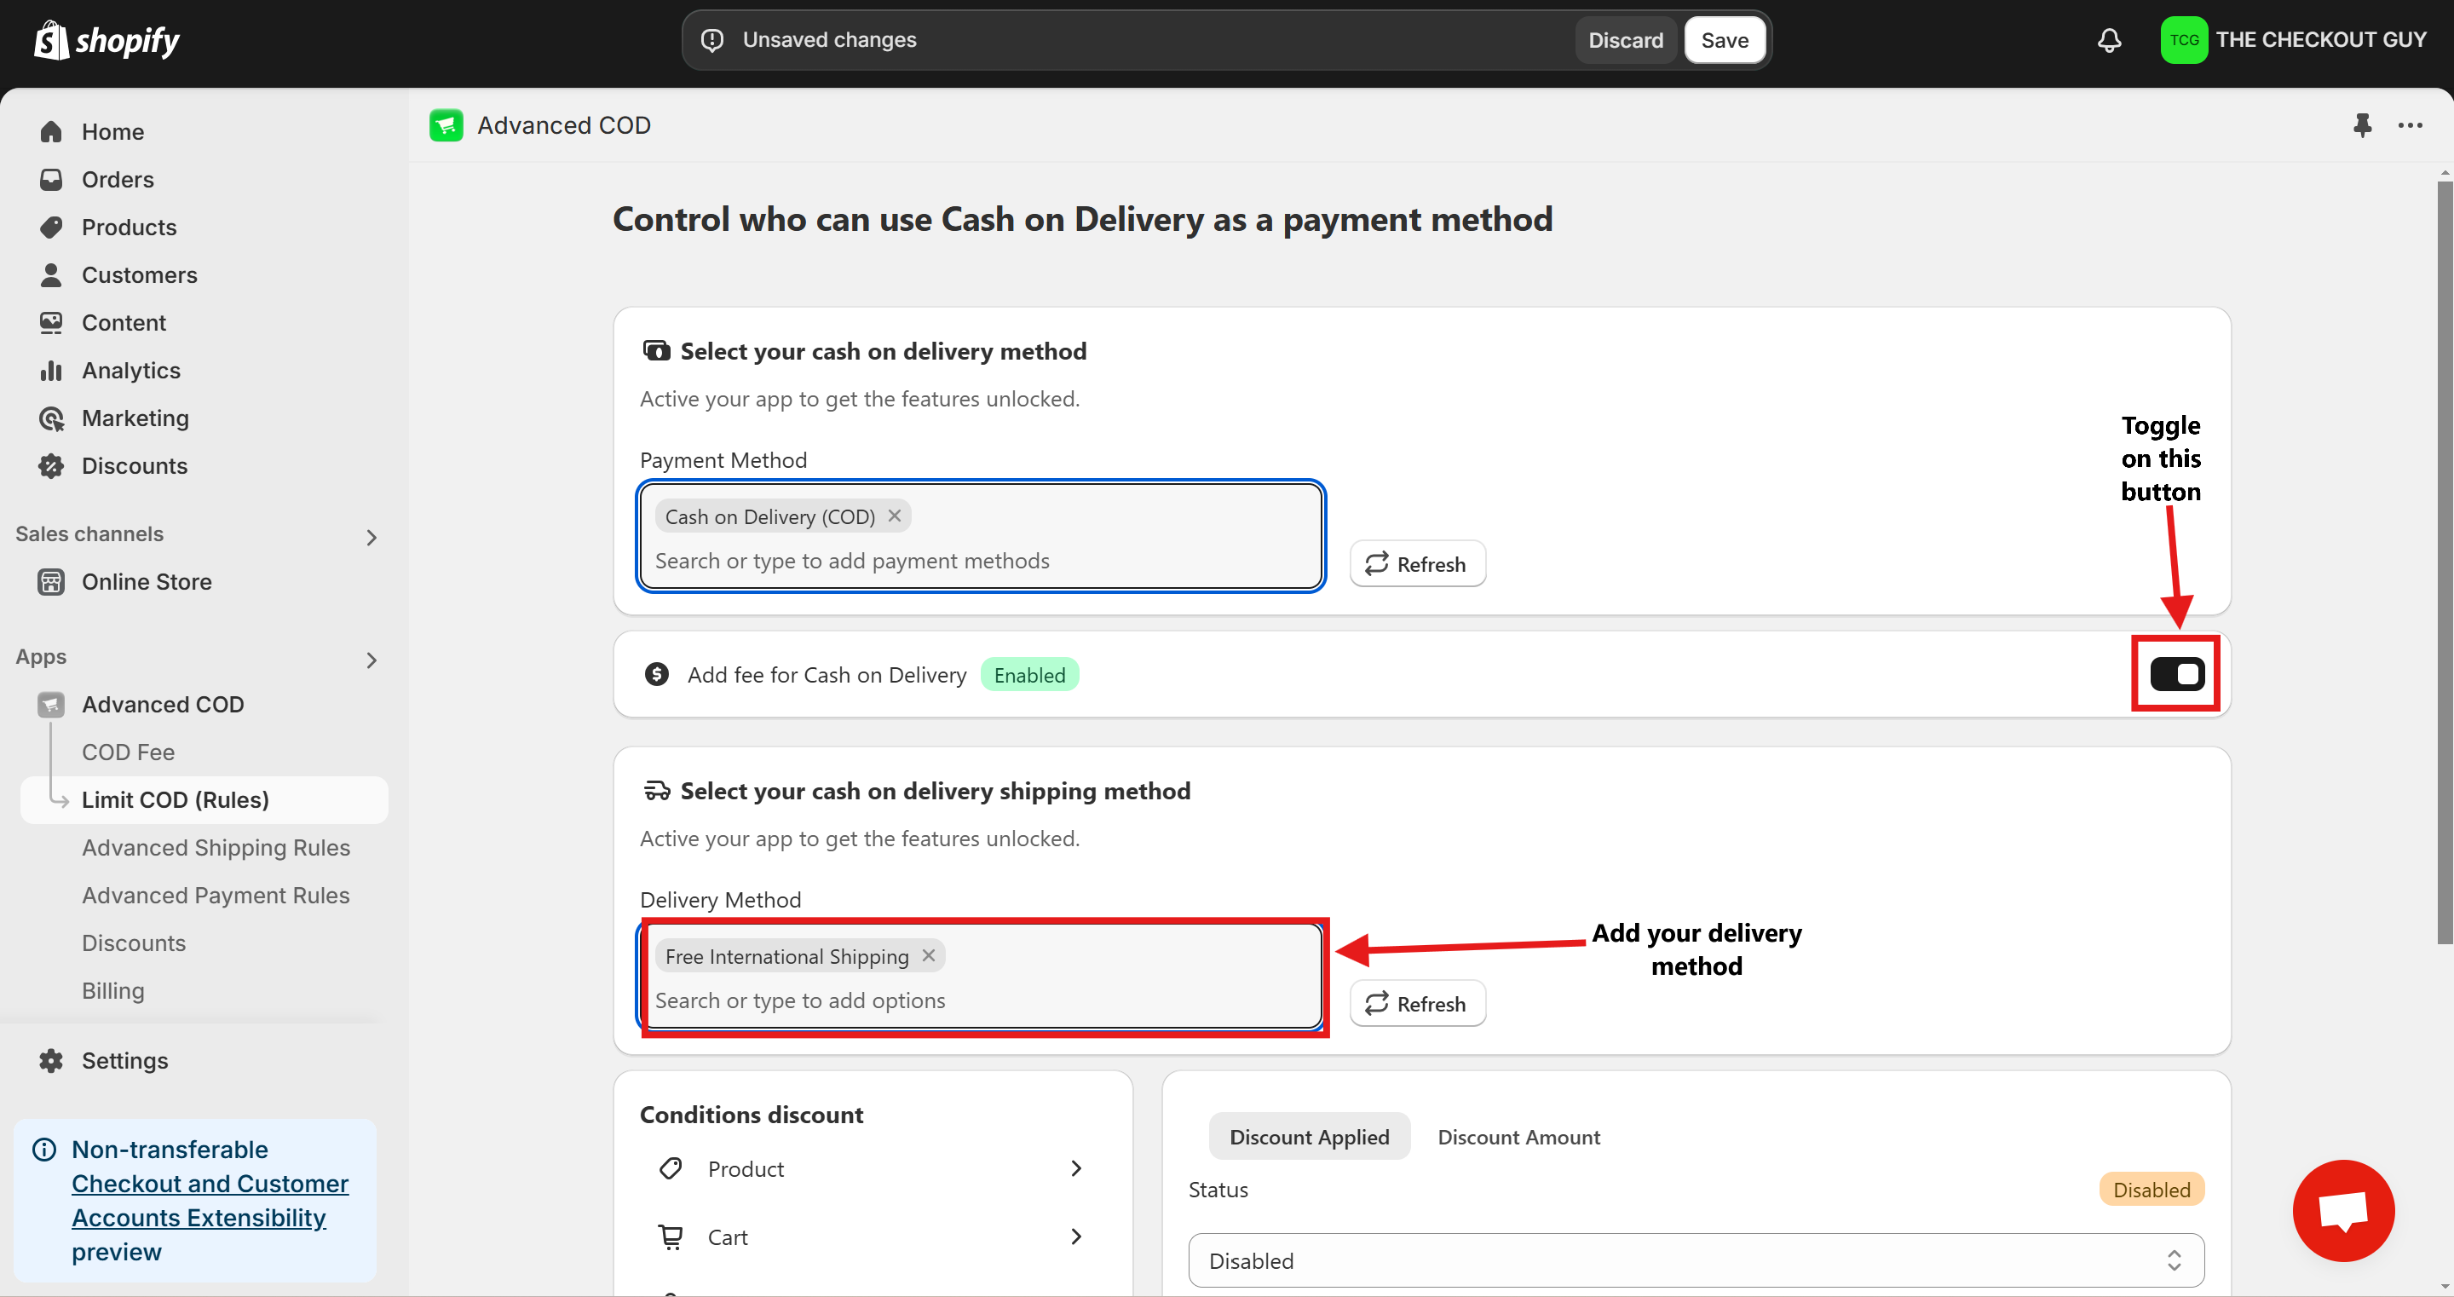This screenshot has height=1297, width=2454.
Task: Click the orange Disabled status badge
Action: coord(2151,1189)
